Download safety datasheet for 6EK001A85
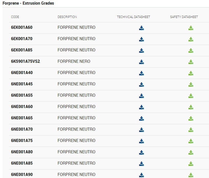Image resolution: width=209 pixels, height=178 pixels. tap(191, 51)
